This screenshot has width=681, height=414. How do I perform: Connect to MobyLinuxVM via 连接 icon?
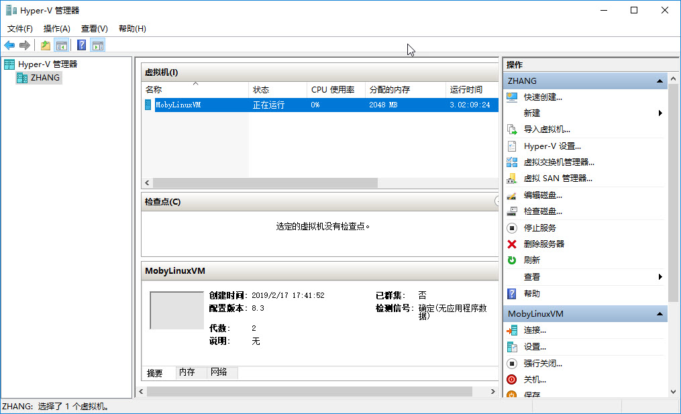pos(512,330)
